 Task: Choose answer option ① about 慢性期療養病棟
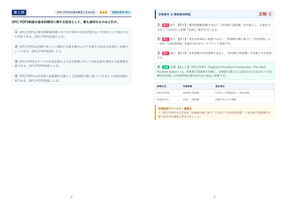tap(71, 34)
